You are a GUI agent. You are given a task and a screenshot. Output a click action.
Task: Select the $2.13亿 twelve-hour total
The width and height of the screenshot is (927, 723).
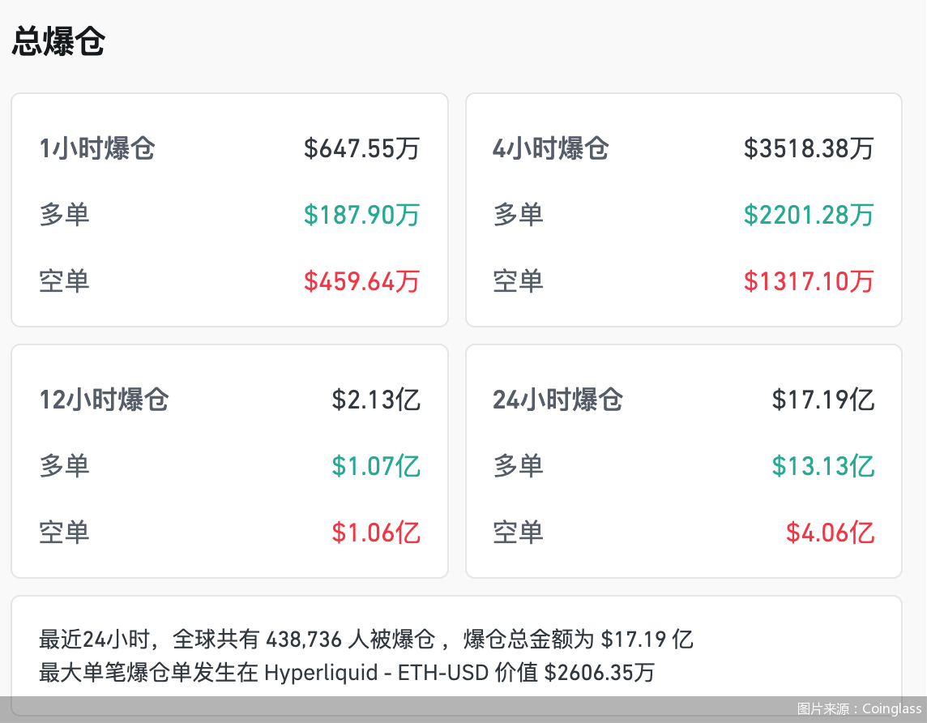tap(376, 400)
